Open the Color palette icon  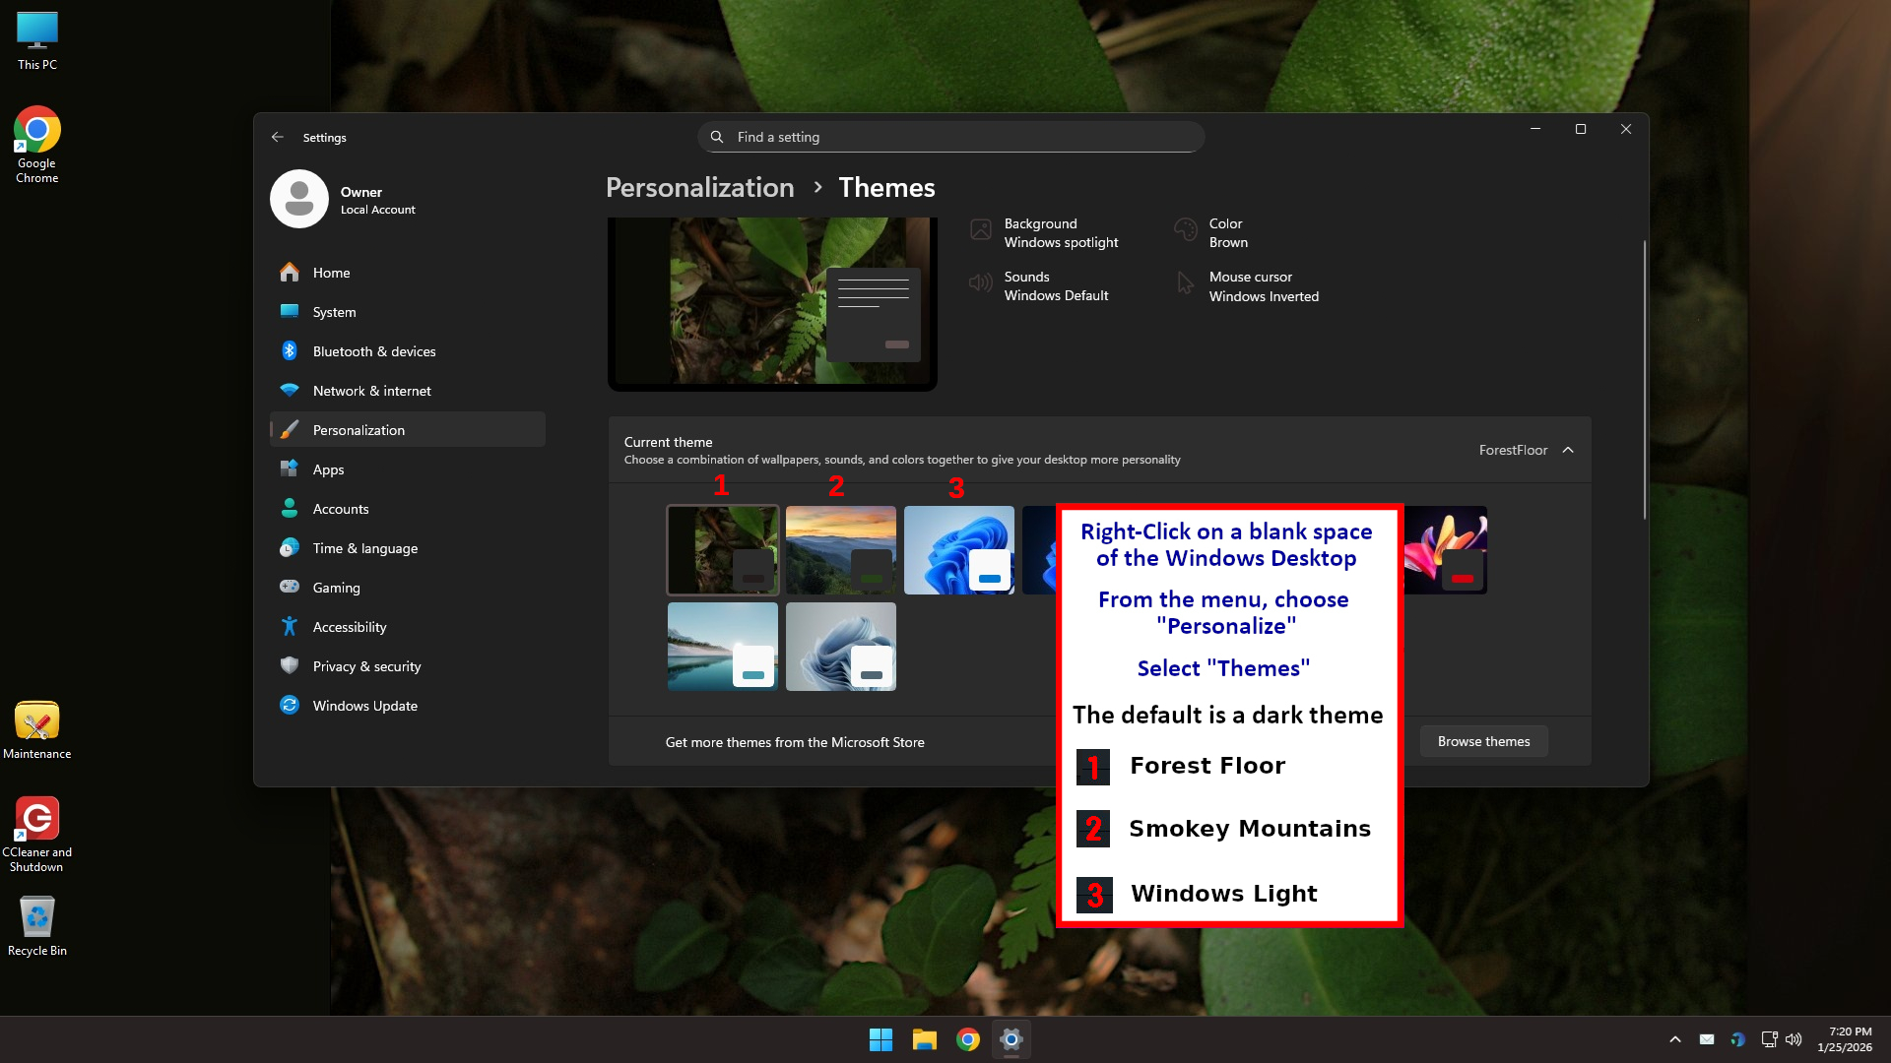[x=1186, y=230]
